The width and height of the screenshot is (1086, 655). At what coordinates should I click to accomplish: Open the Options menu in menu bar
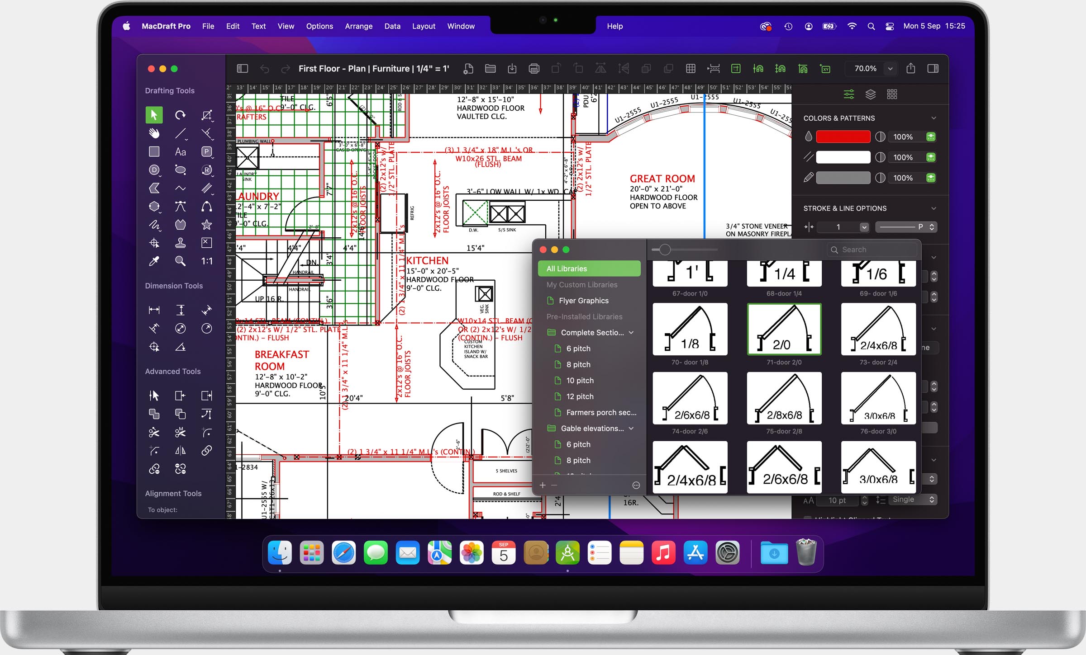pos(319,26)
